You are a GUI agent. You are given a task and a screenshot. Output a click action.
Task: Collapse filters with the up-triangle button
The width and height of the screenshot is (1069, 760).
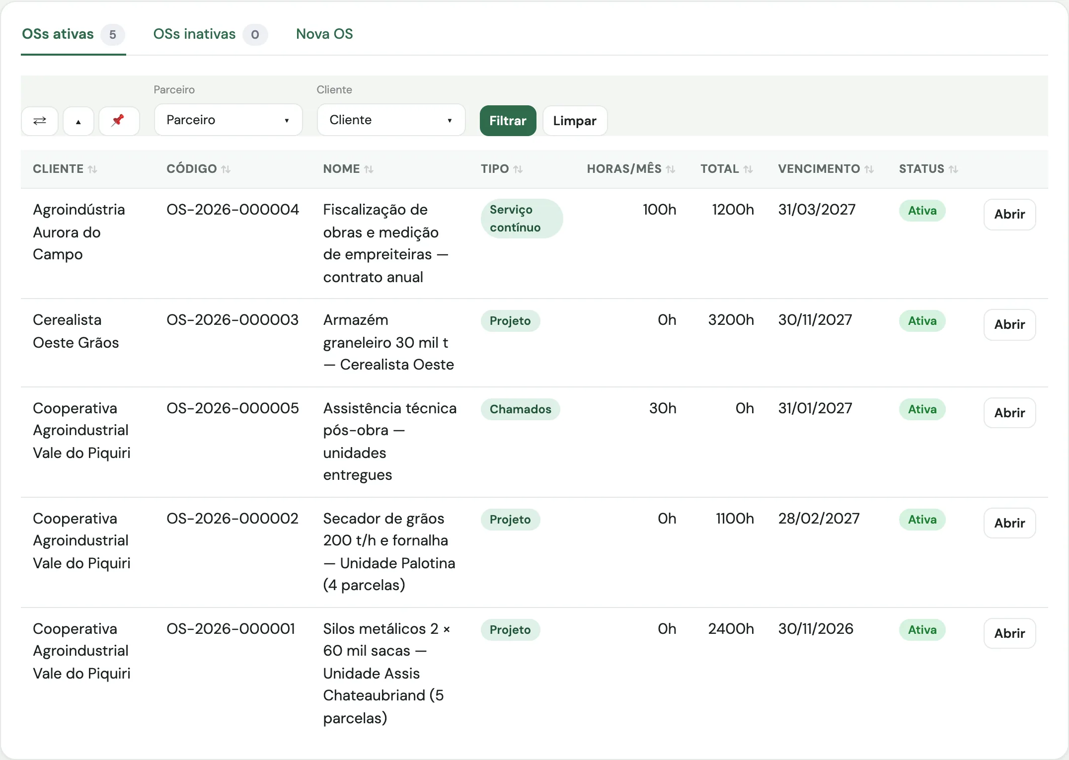click(78, 121)
